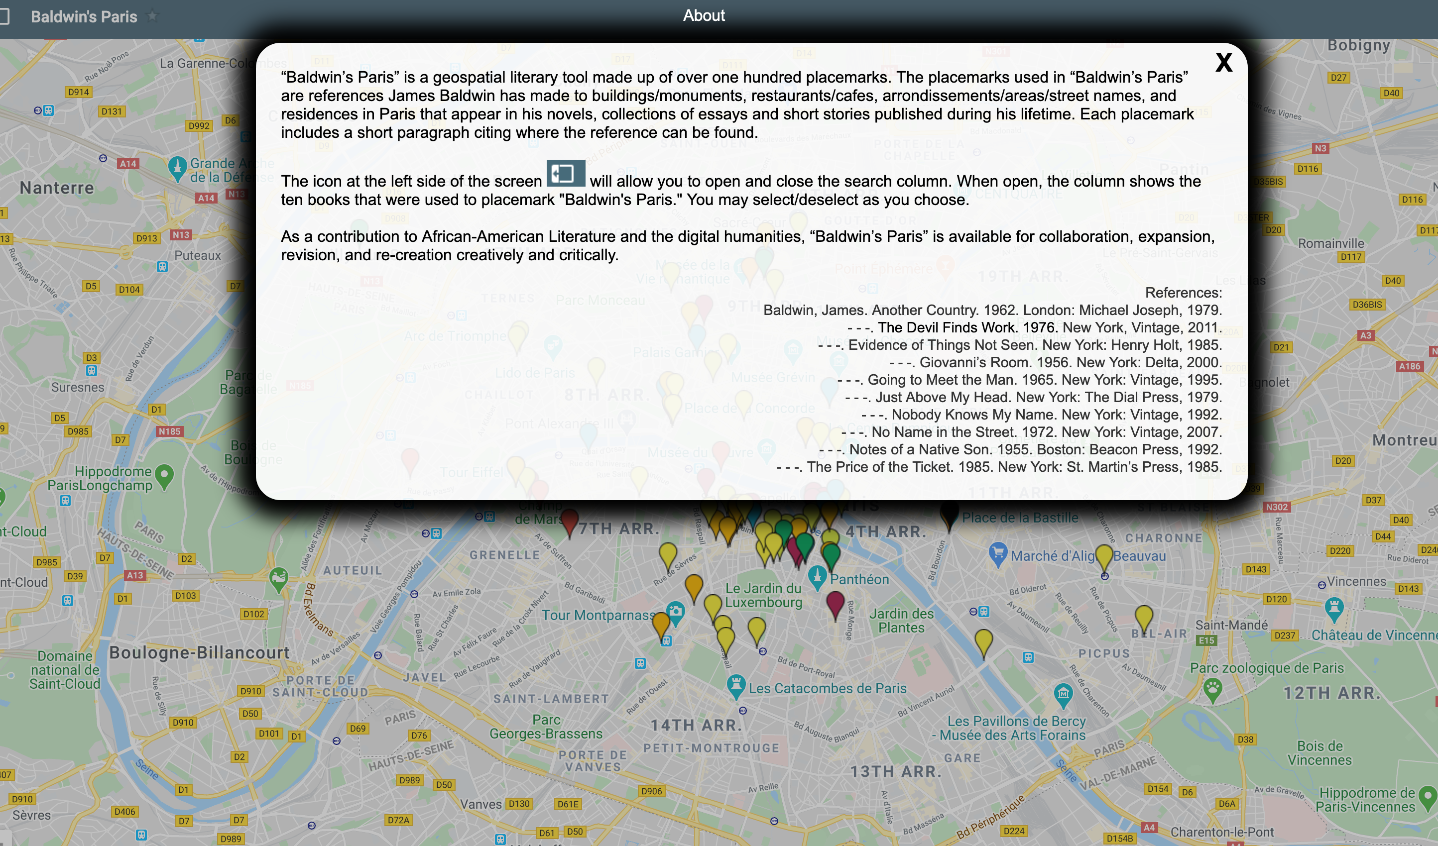Click the 13TH ARR. district label

pyautogui.click(x=896, y=771)
